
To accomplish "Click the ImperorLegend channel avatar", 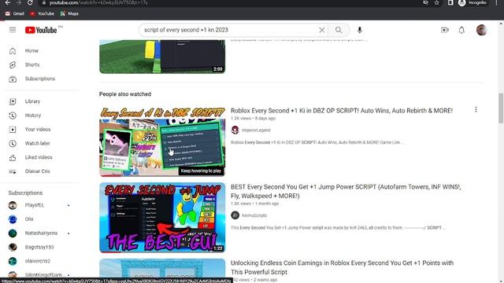I will pos(235,130).
